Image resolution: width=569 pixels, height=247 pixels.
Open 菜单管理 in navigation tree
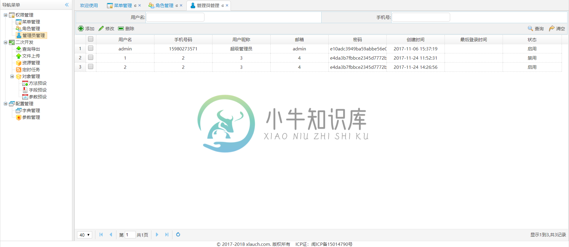31,22
